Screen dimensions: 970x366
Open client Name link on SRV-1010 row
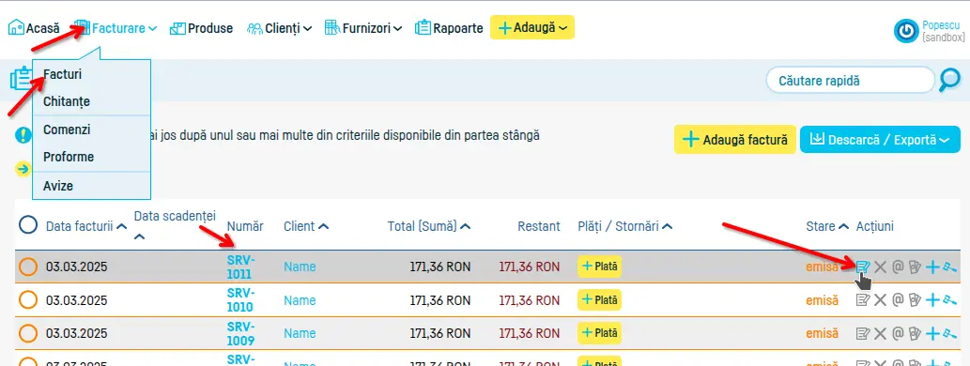coord(300,300)
